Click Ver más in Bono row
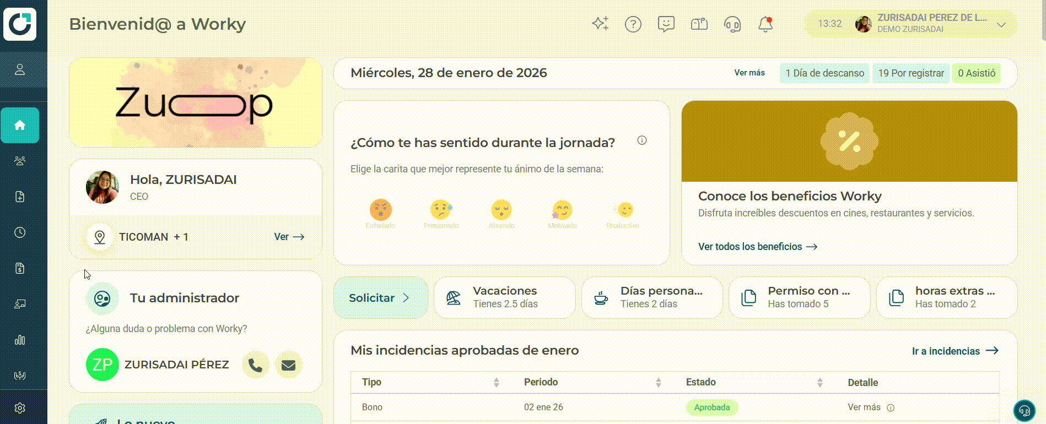Screen dimensions: 1046x424 [864, 407]
